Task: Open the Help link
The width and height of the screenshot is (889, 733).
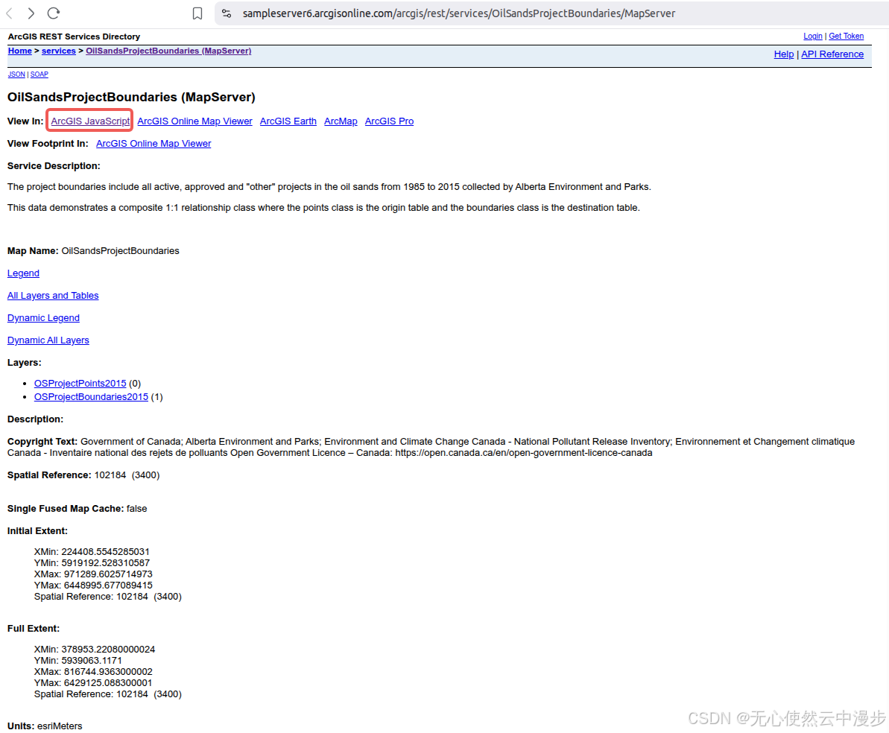Action: pyautogui.click(x=783, y=54)
